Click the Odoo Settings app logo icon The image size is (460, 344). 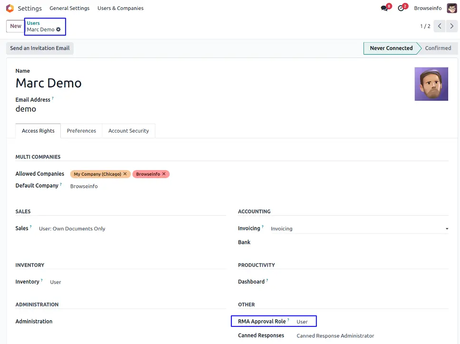tap(10, 8)
